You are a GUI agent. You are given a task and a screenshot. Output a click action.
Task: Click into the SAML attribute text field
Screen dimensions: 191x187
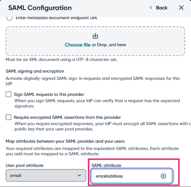pos(125,176)
